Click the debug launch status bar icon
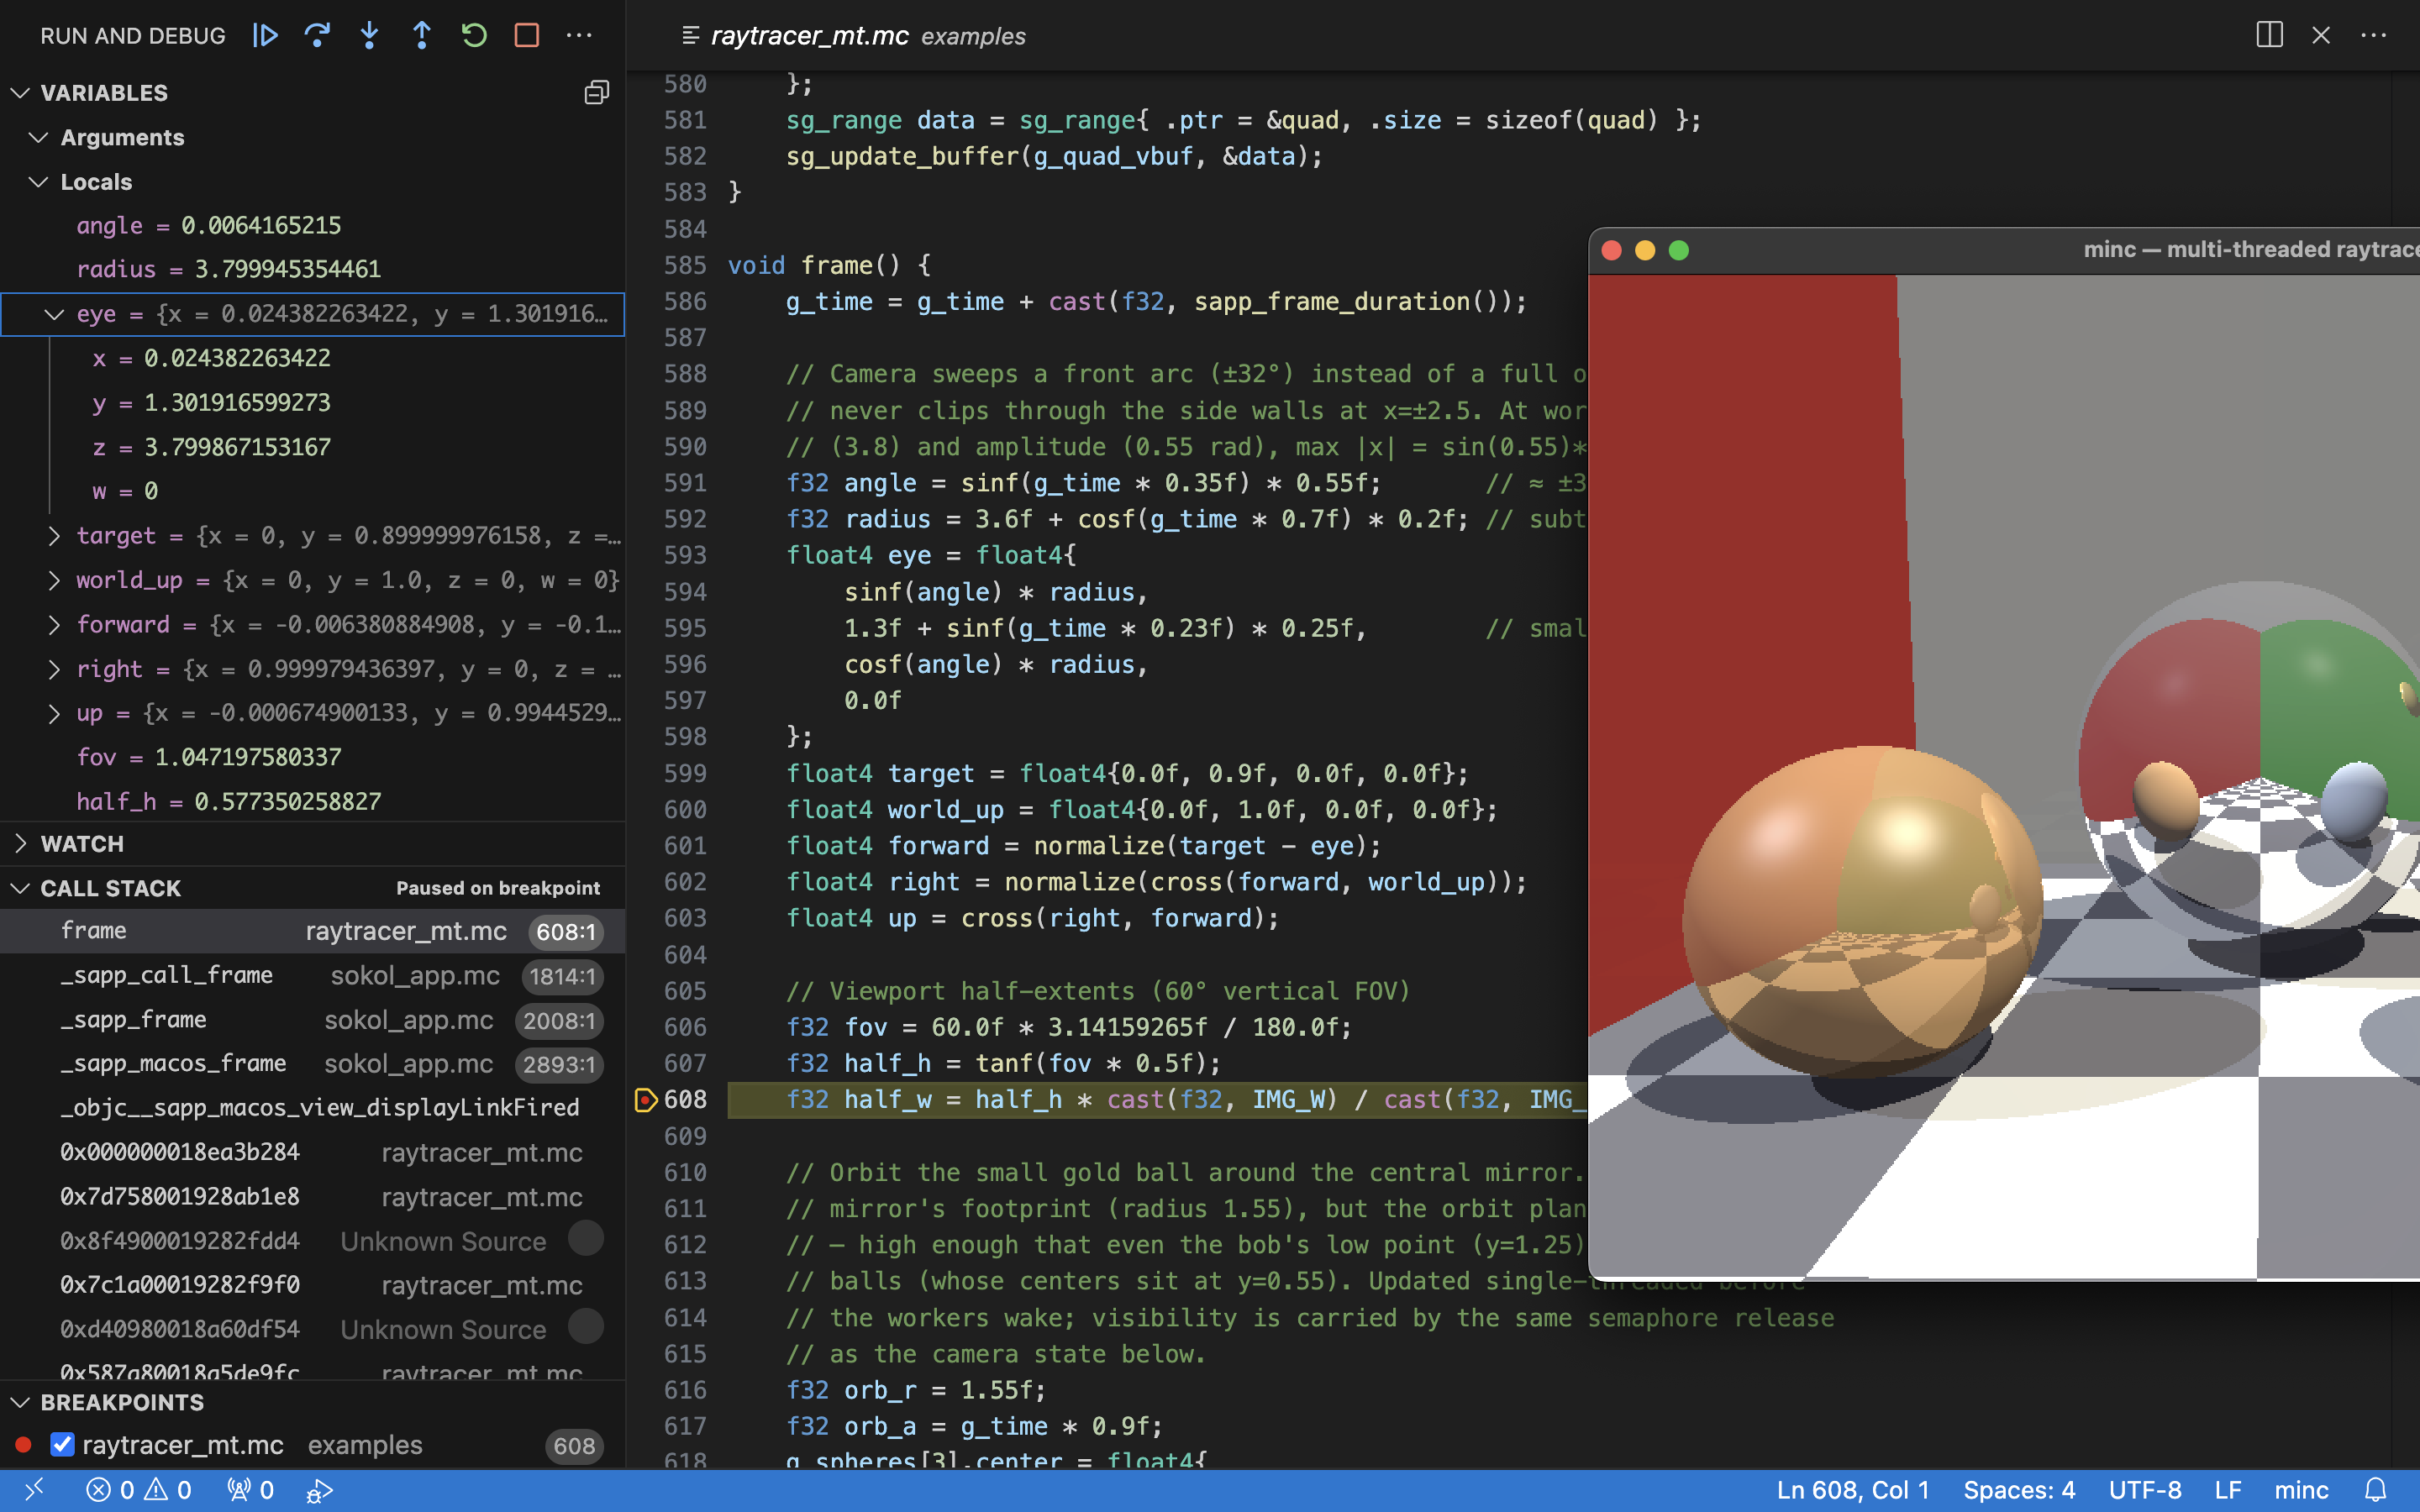The image size is (2420, 1512). click(x=319, y=1490)
